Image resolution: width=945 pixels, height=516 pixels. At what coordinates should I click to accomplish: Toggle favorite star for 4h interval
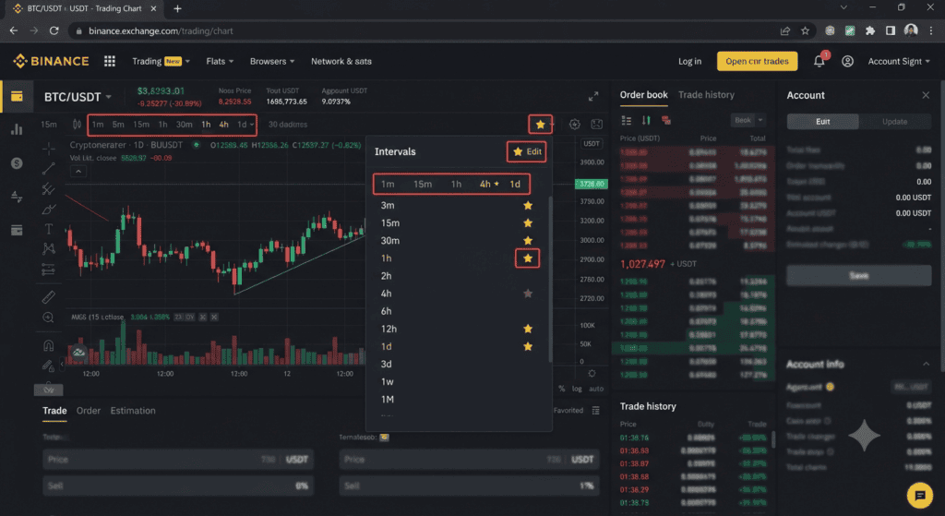pos(528,294)
